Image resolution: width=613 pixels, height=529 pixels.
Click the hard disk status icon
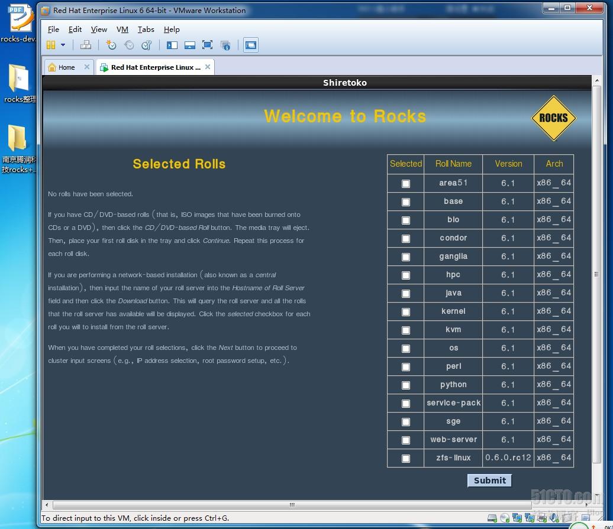[x=492, y=518]
